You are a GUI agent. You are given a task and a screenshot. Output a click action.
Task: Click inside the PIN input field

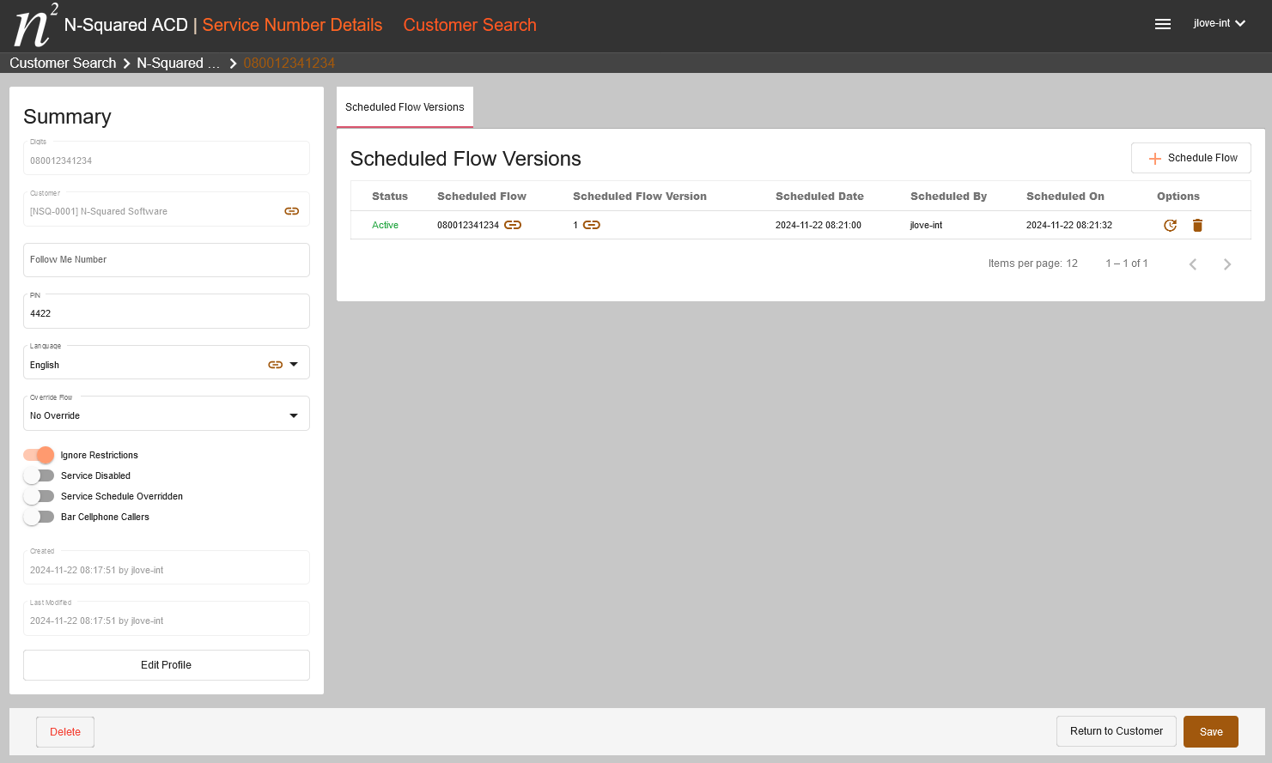pyautogui.click(x=166, y=312)
